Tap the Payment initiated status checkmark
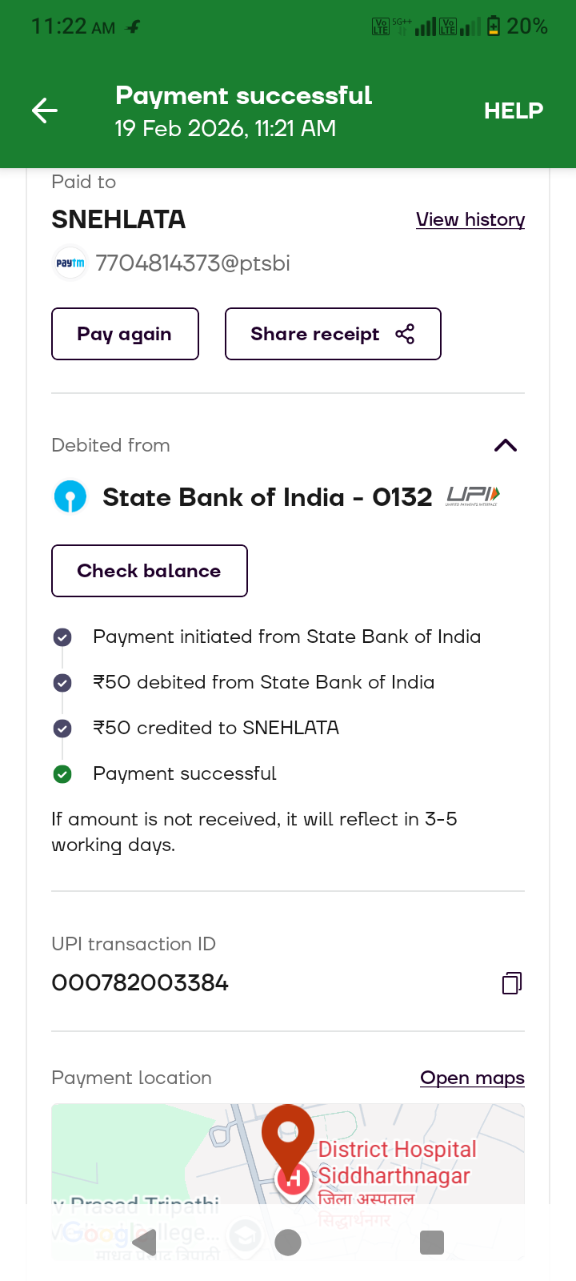This screenshot has width=576, height=1281. coord(62,637)
